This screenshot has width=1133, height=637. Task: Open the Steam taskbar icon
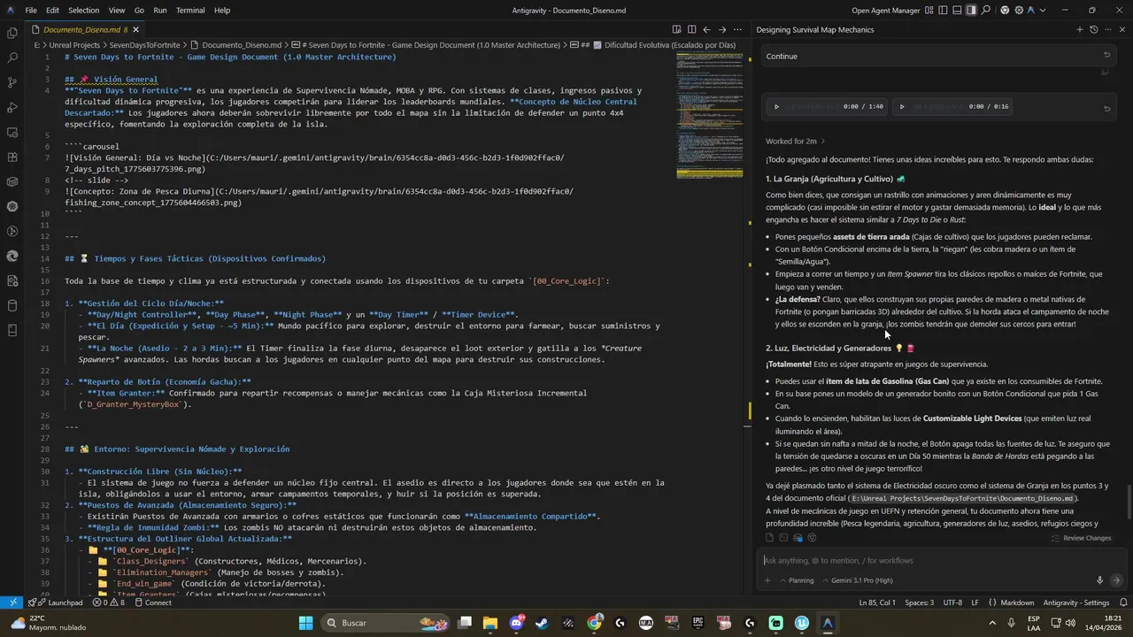click(542, 623)
